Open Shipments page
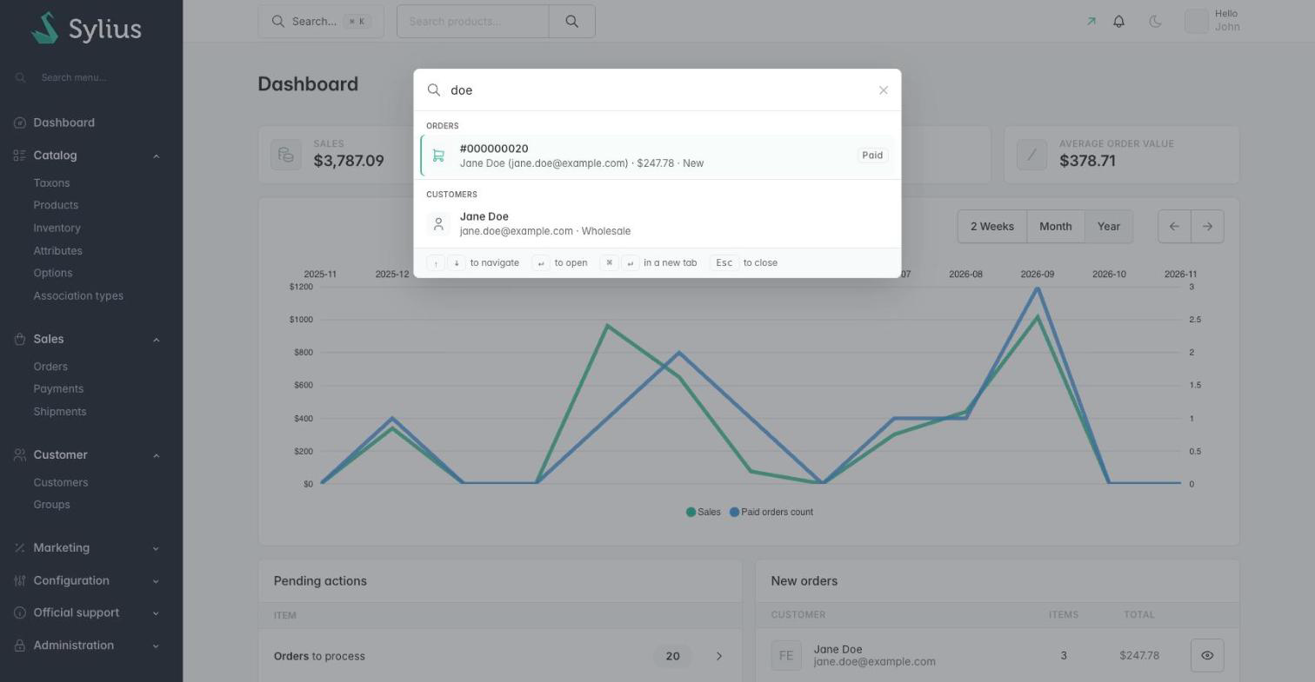This screenshot has width=1315, height=682. (59, 411)
